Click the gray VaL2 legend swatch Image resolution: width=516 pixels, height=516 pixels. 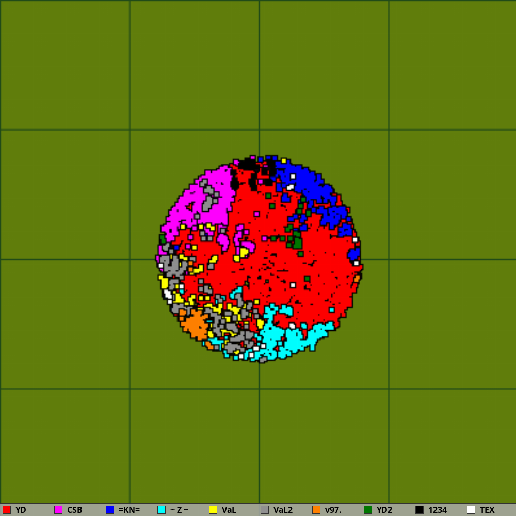click(265, 510)
